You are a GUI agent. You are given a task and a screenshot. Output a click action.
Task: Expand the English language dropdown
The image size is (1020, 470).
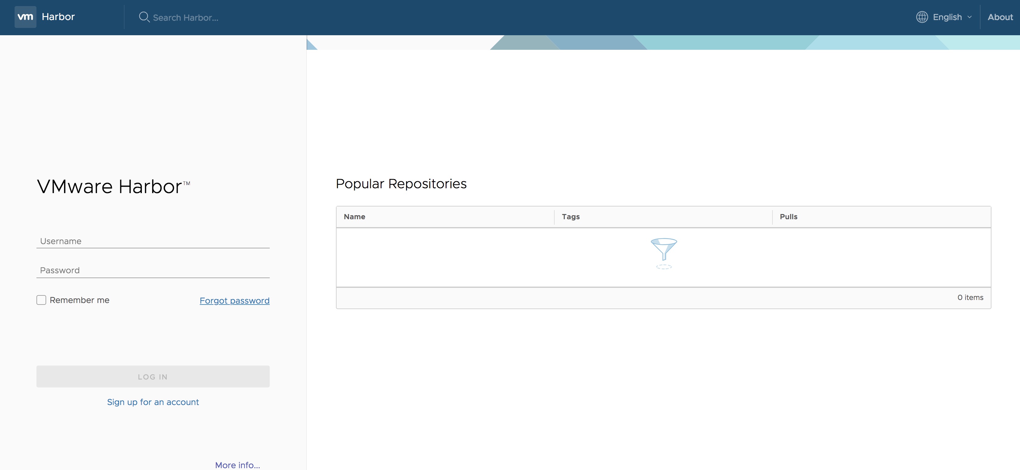coord(945,17)
